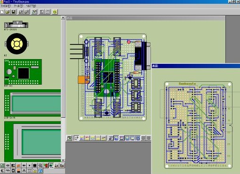Choose the IC chip parts category icon
Viewport: 240px width, 174px height.
(x=35, y=165)
